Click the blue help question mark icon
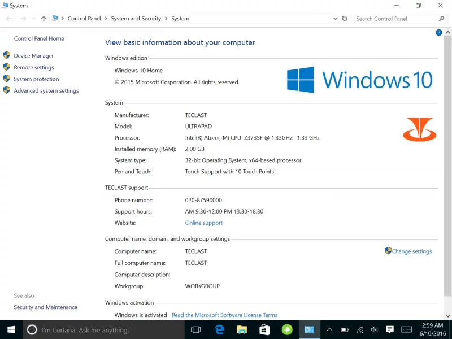Viewport: 452px width, 339px height. coord(439,33)
